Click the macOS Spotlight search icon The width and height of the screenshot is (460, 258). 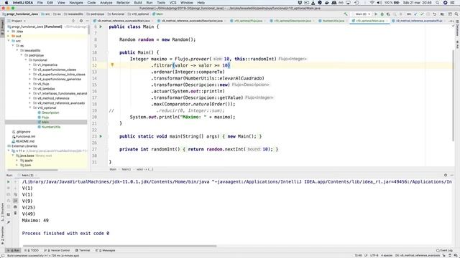click(437, 3)
